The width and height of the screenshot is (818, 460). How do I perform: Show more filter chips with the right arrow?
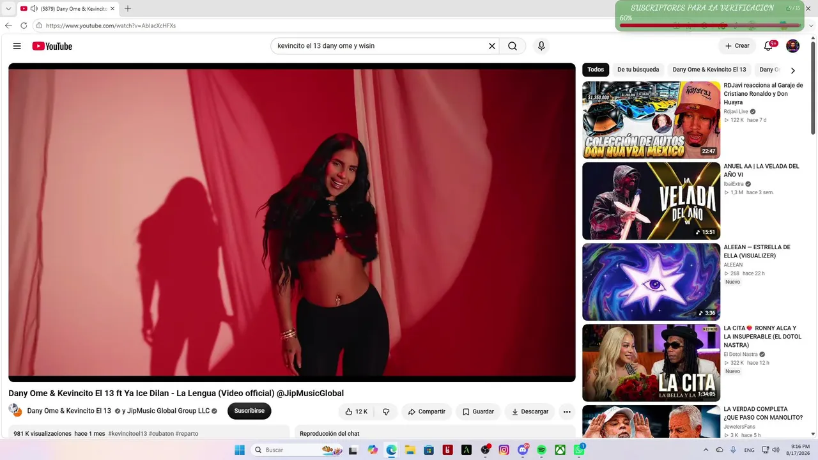793,70
